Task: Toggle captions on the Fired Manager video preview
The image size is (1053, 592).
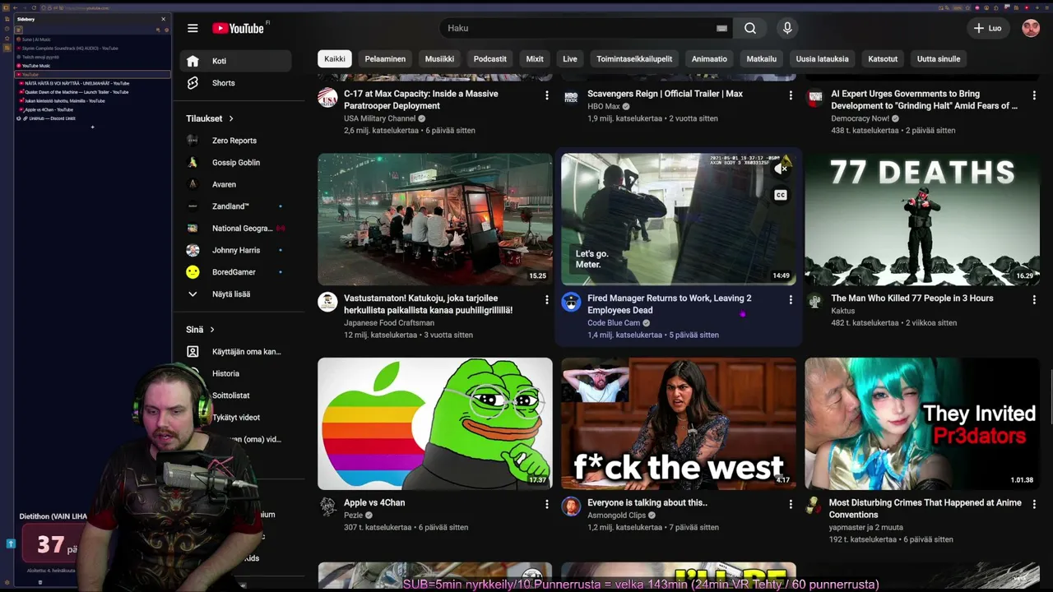Action: (x=780, y=195)
